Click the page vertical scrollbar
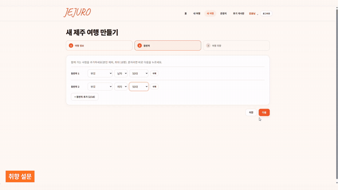 click(x=337, y=94)
